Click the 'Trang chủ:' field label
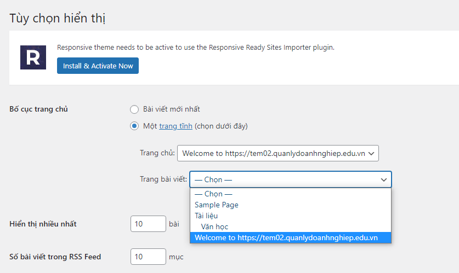This screenshot has width=459, height=273. (x=157, y=154)
